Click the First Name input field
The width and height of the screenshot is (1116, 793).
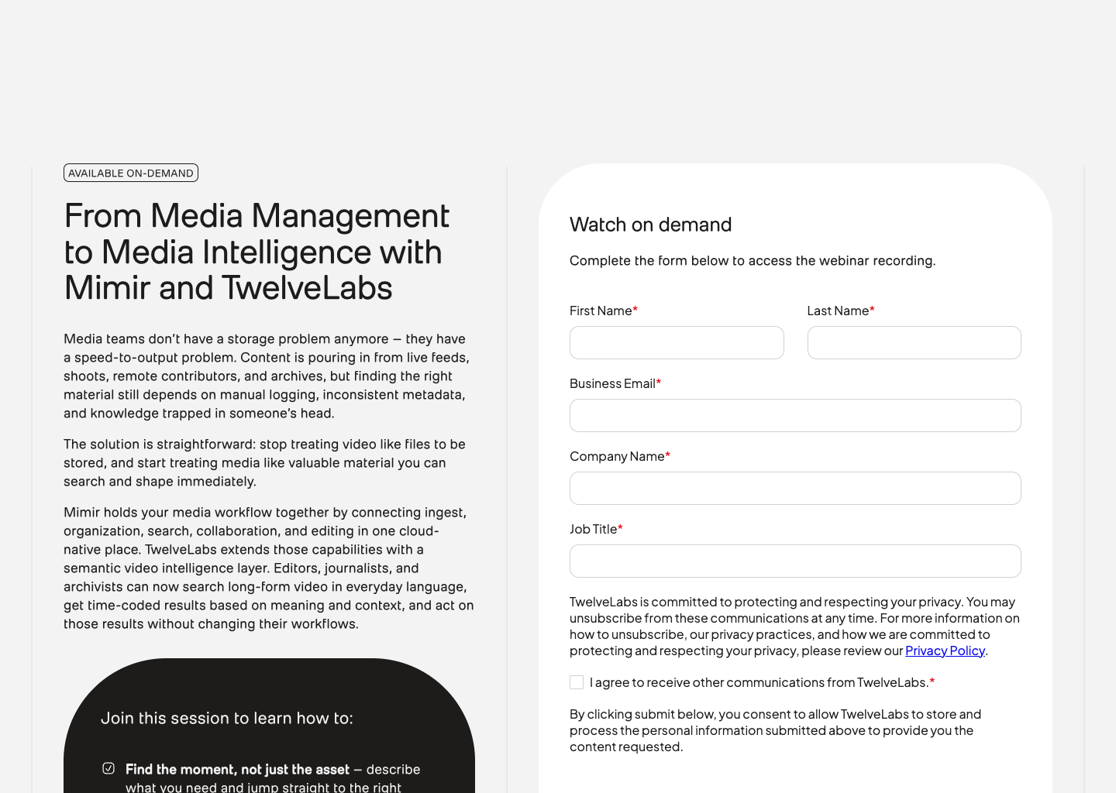coord(677,342)
